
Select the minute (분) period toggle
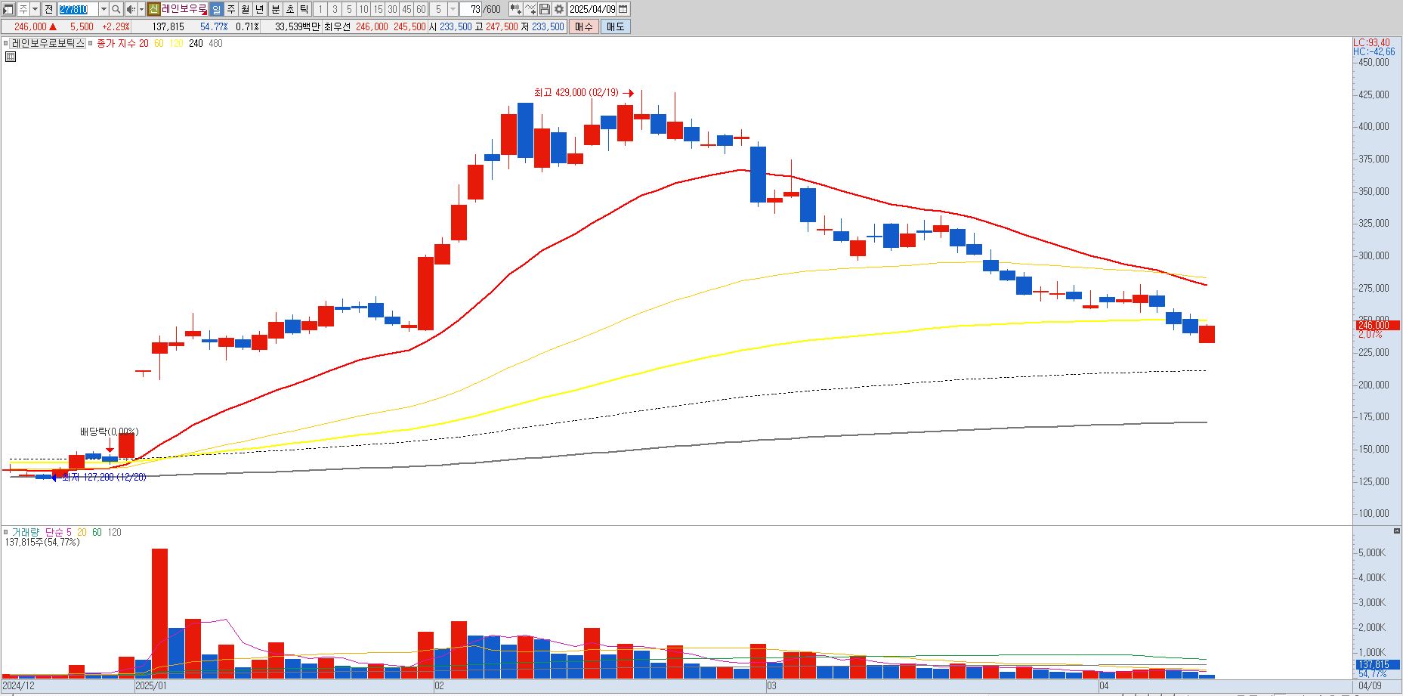275,9
